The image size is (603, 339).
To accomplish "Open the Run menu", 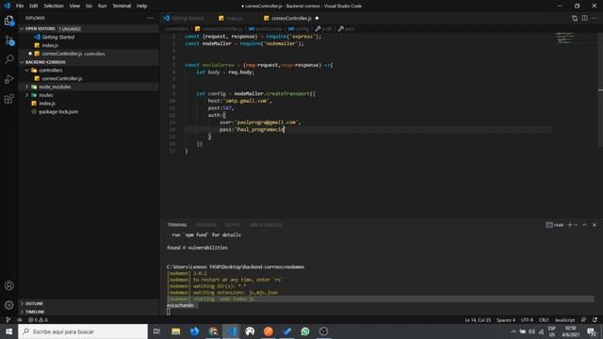I will point(102,6).
